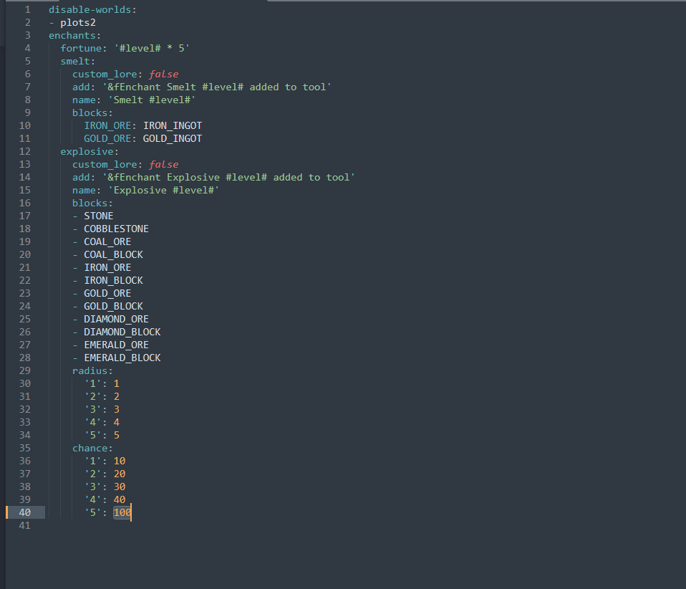
Task: Click the chance key
Action: 92,448
